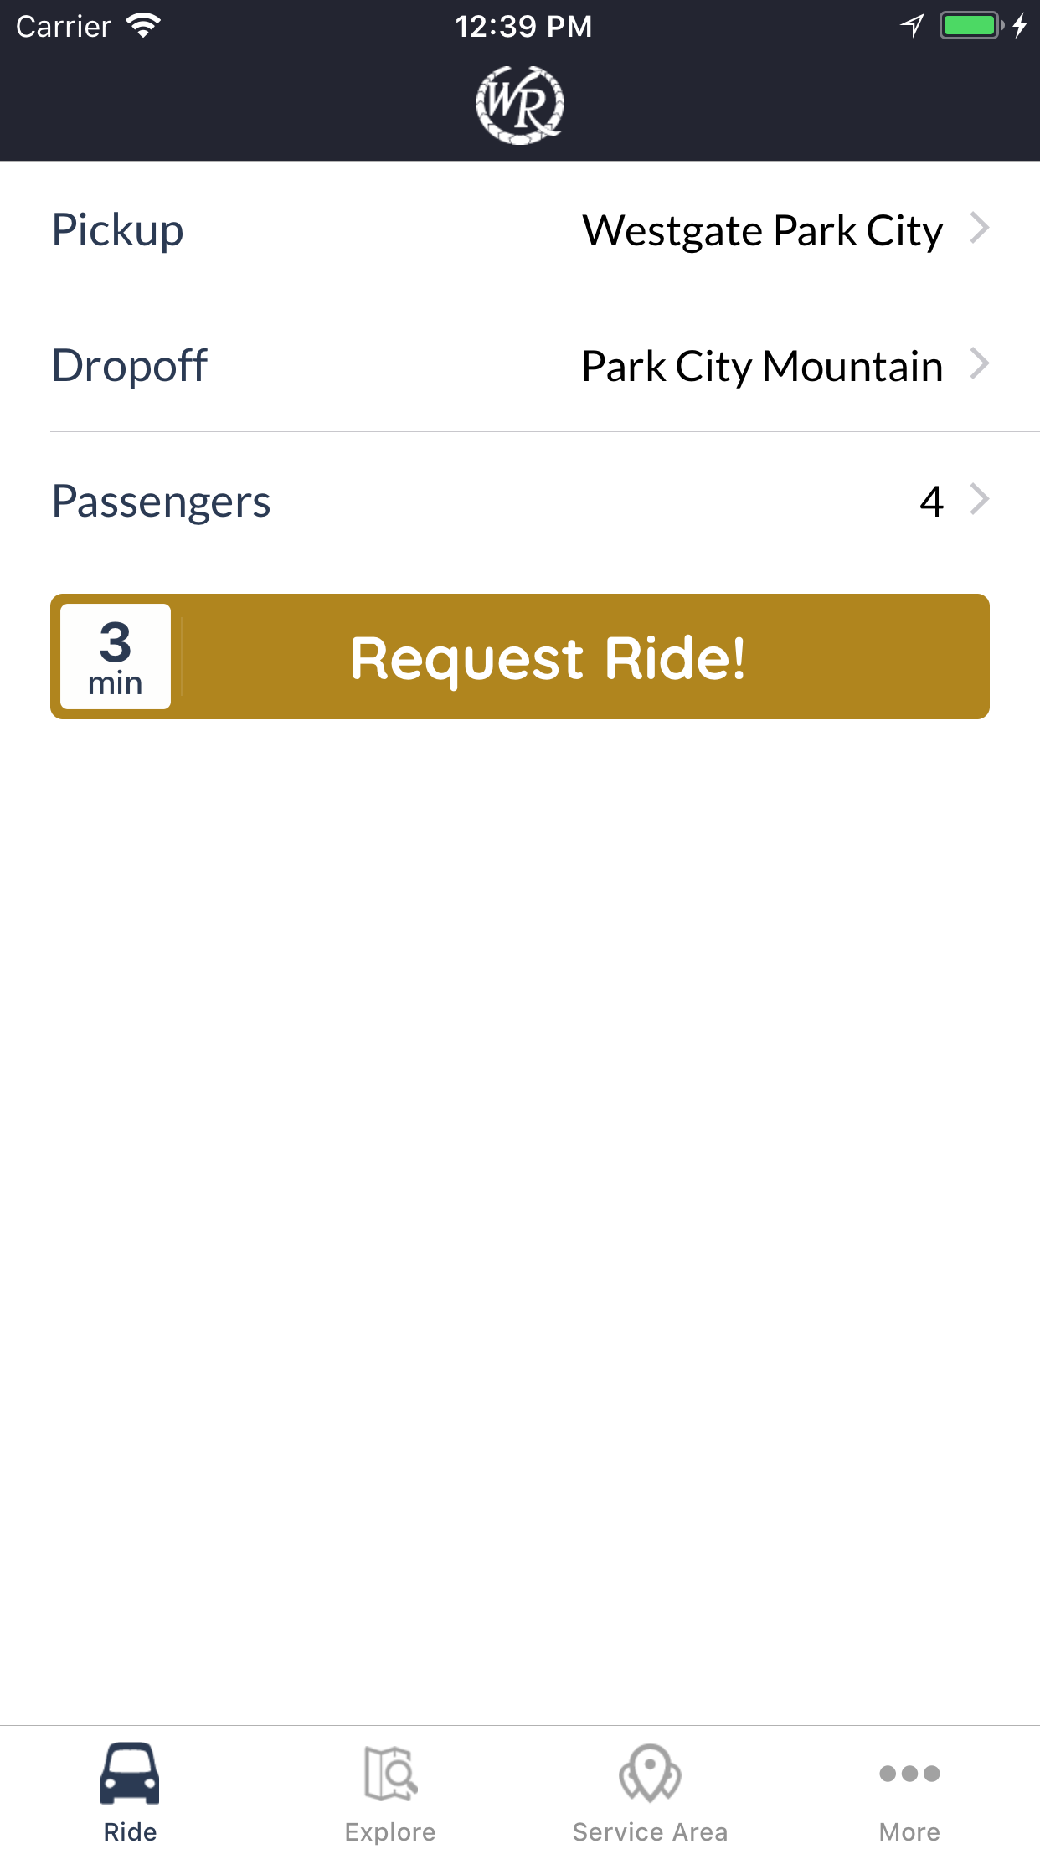Tap the location arrow status icon

[913, 26]
